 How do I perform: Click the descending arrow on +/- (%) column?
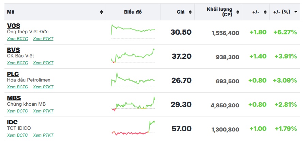click(x=295, y=12)
